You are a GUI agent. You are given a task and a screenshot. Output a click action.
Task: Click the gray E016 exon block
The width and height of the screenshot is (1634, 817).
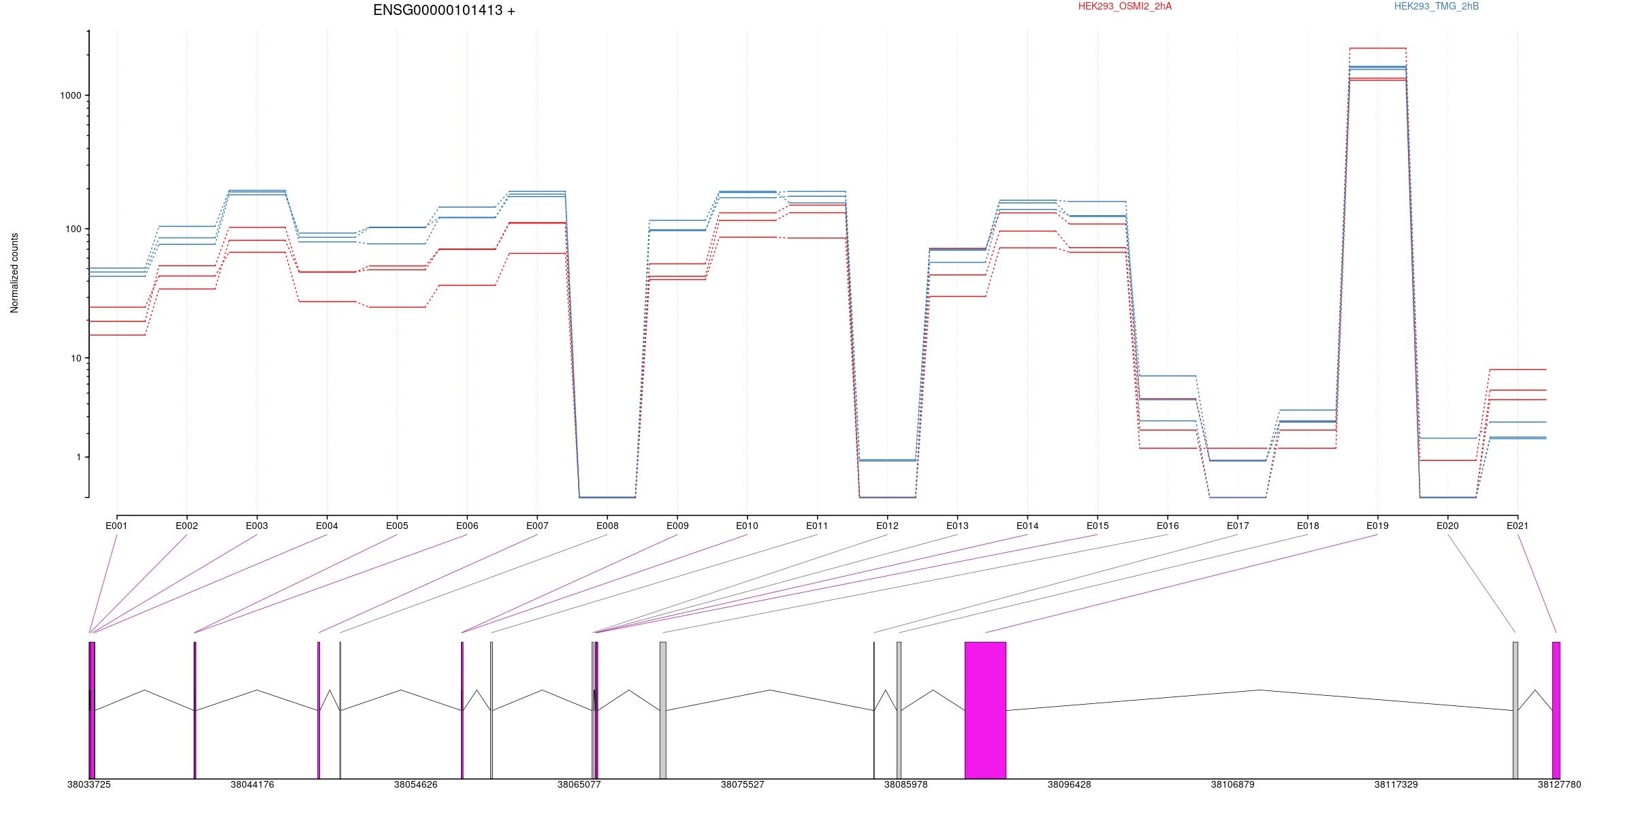[x=663, y=710]
